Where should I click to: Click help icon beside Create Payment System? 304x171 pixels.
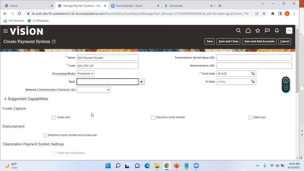tap(54, 42)
